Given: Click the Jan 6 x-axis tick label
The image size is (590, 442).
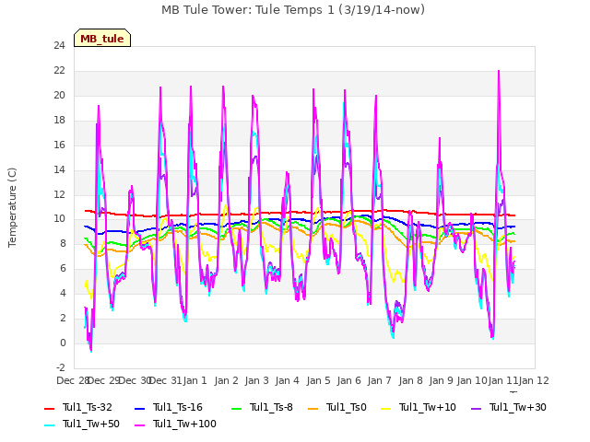Looking at the screenshot, I should tap(348, 380).
